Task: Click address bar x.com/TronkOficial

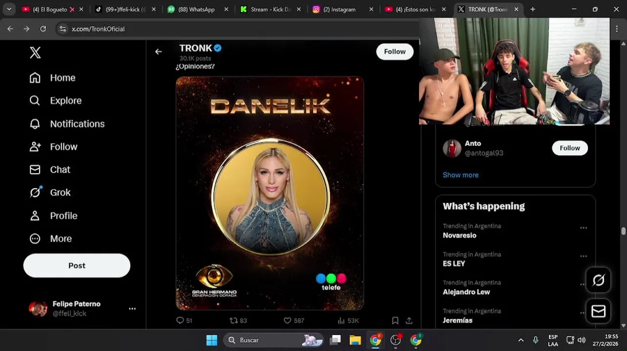Action: [98, 29]
